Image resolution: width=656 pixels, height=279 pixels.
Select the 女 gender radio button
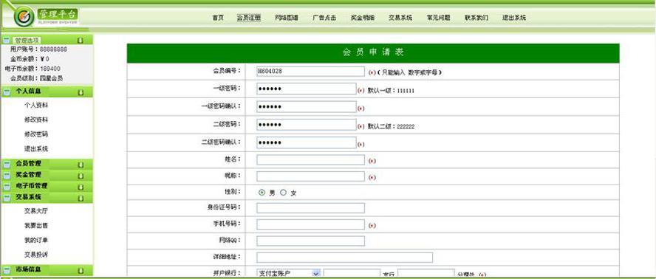tap(283, 193)
